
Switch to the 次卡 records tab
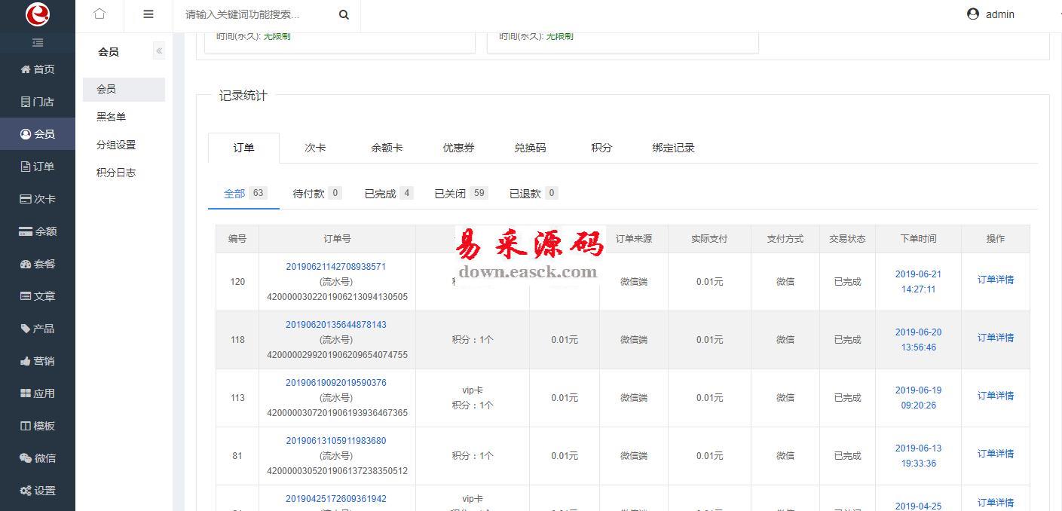(315, 148)
